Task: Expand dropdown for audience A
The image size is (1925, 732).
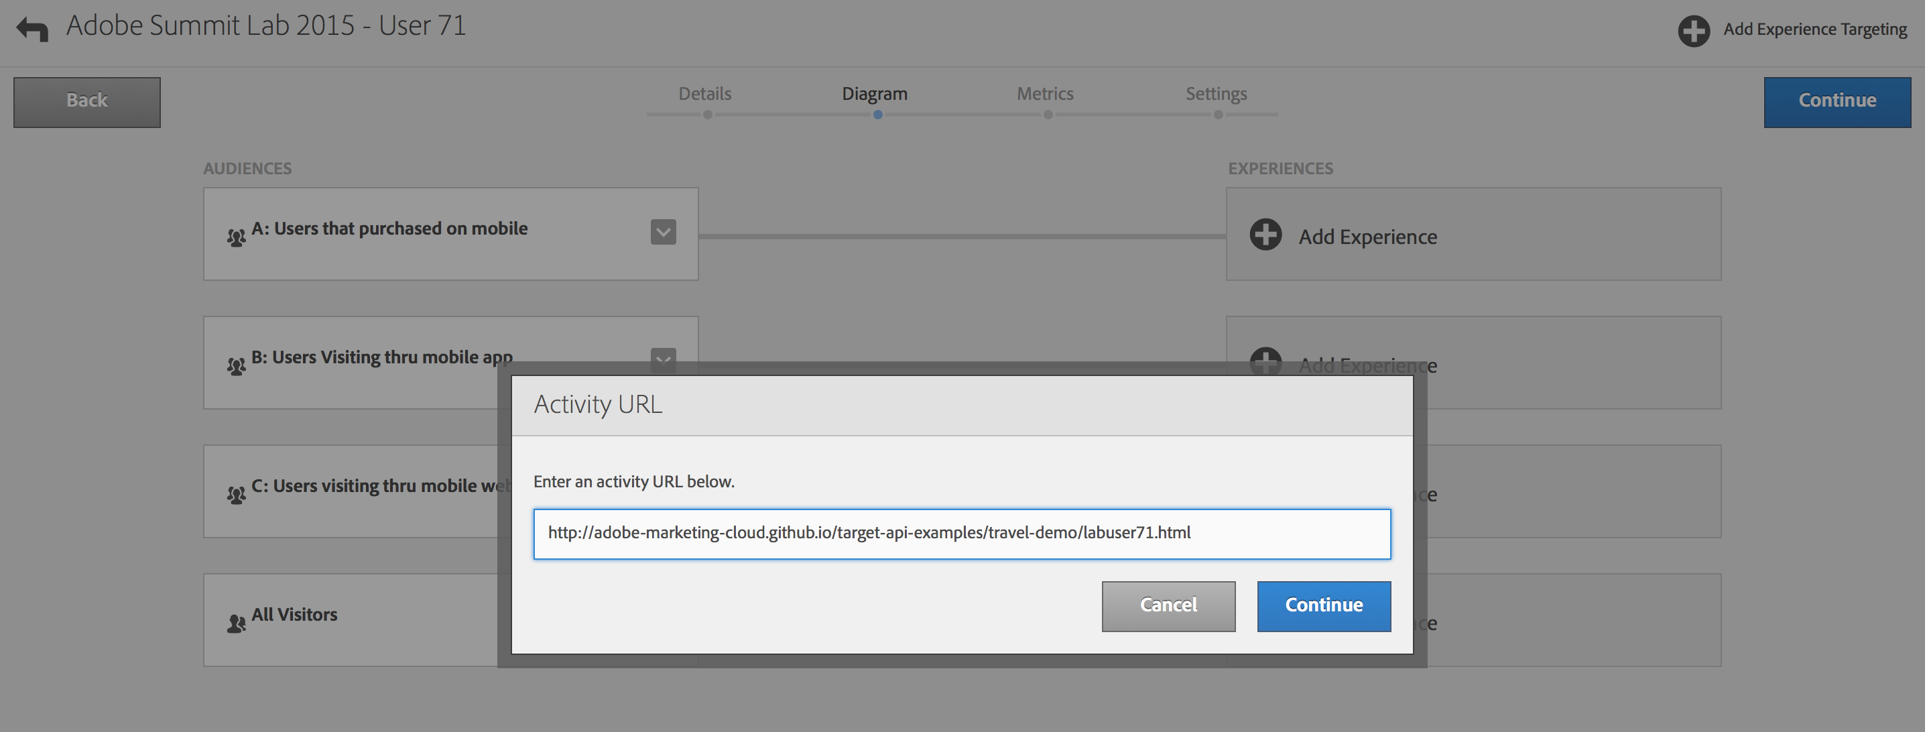Action: (x=663, y=232)
